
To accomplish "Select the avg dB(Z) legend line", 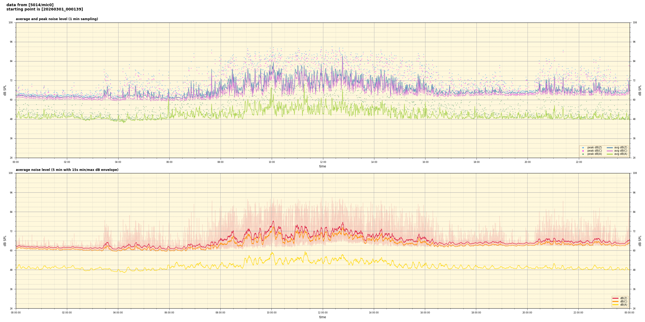I will coord(610,148).
